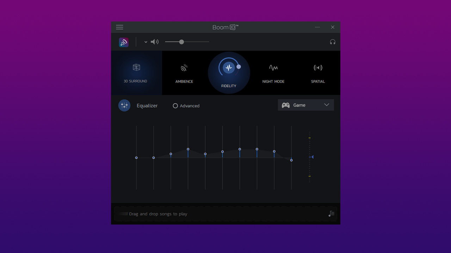Toggle Night Mode effect

click(273, 73)
